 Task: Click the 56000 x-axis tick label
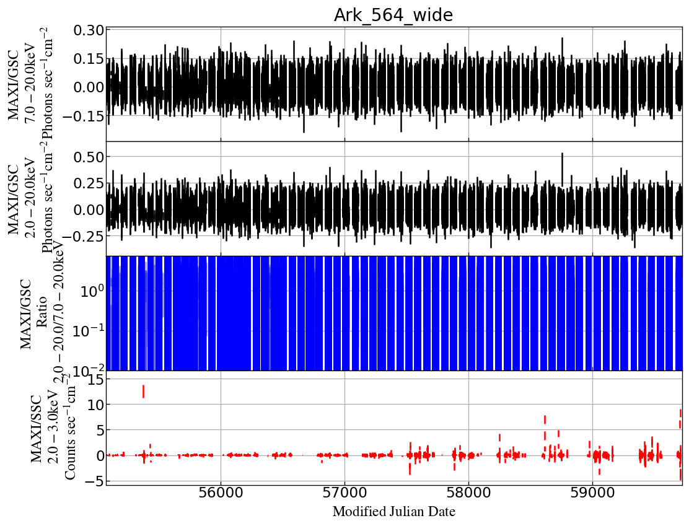point(221,492)
